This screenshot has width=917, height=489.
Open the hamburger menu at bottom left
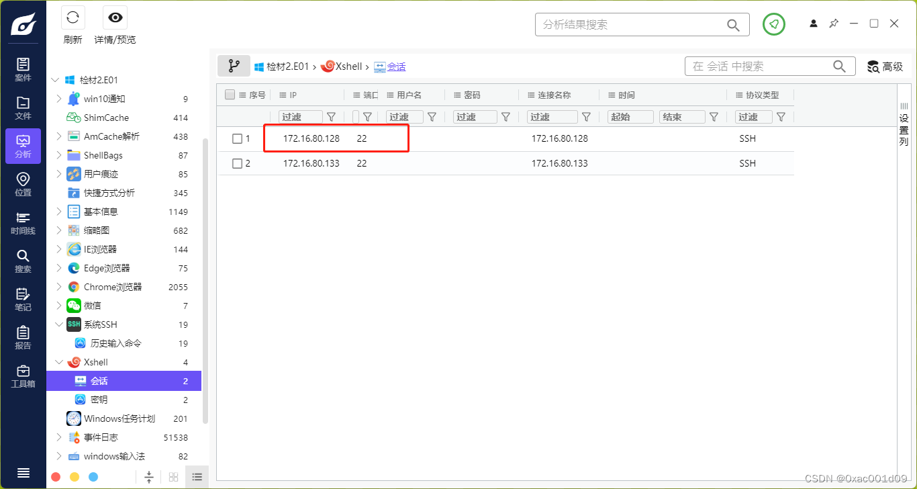pyautogui.click(x=22, y=472)
